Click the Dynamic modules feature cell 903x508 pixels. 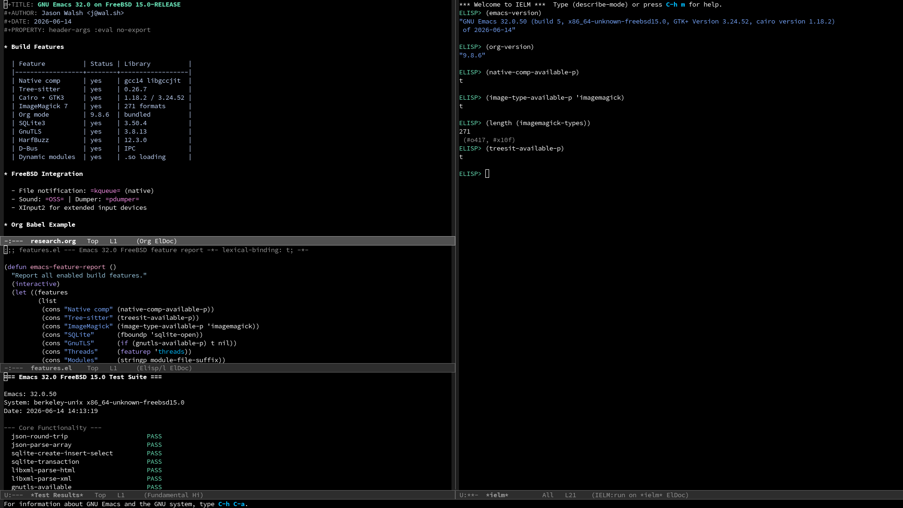click(x=47, y=157)
